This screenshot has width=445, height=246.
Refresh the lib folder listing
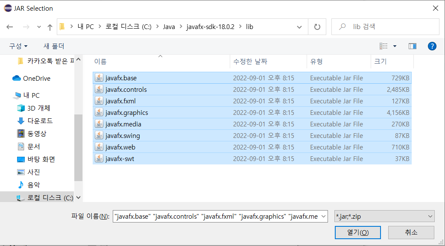317,27
